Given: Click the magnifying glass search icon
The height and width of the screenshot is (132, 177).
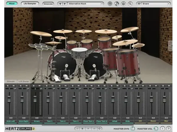Looking at the screenshot, I should pyautogui.click(x=130, y=4).
